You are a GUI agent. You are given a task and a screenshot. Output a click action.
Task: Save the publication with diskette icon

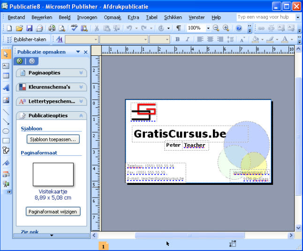30,28
